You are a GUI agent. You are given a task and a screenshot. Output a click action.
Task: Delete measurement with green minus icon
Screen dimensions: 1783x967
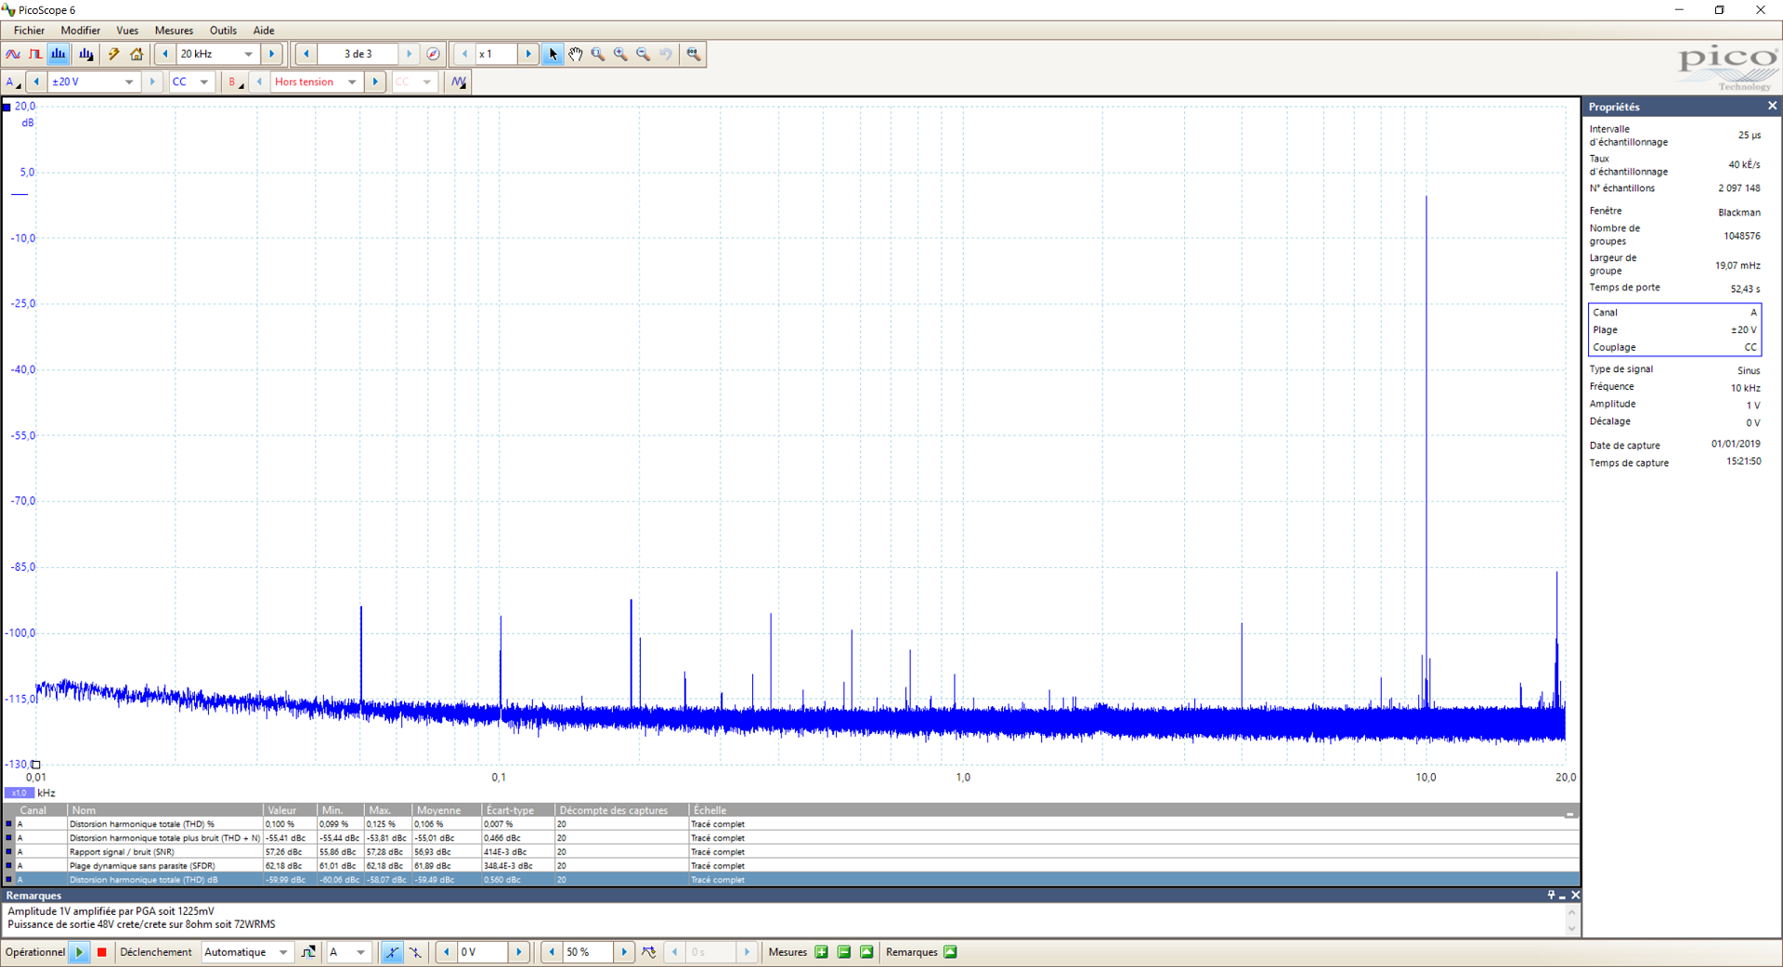click(844, 952)
